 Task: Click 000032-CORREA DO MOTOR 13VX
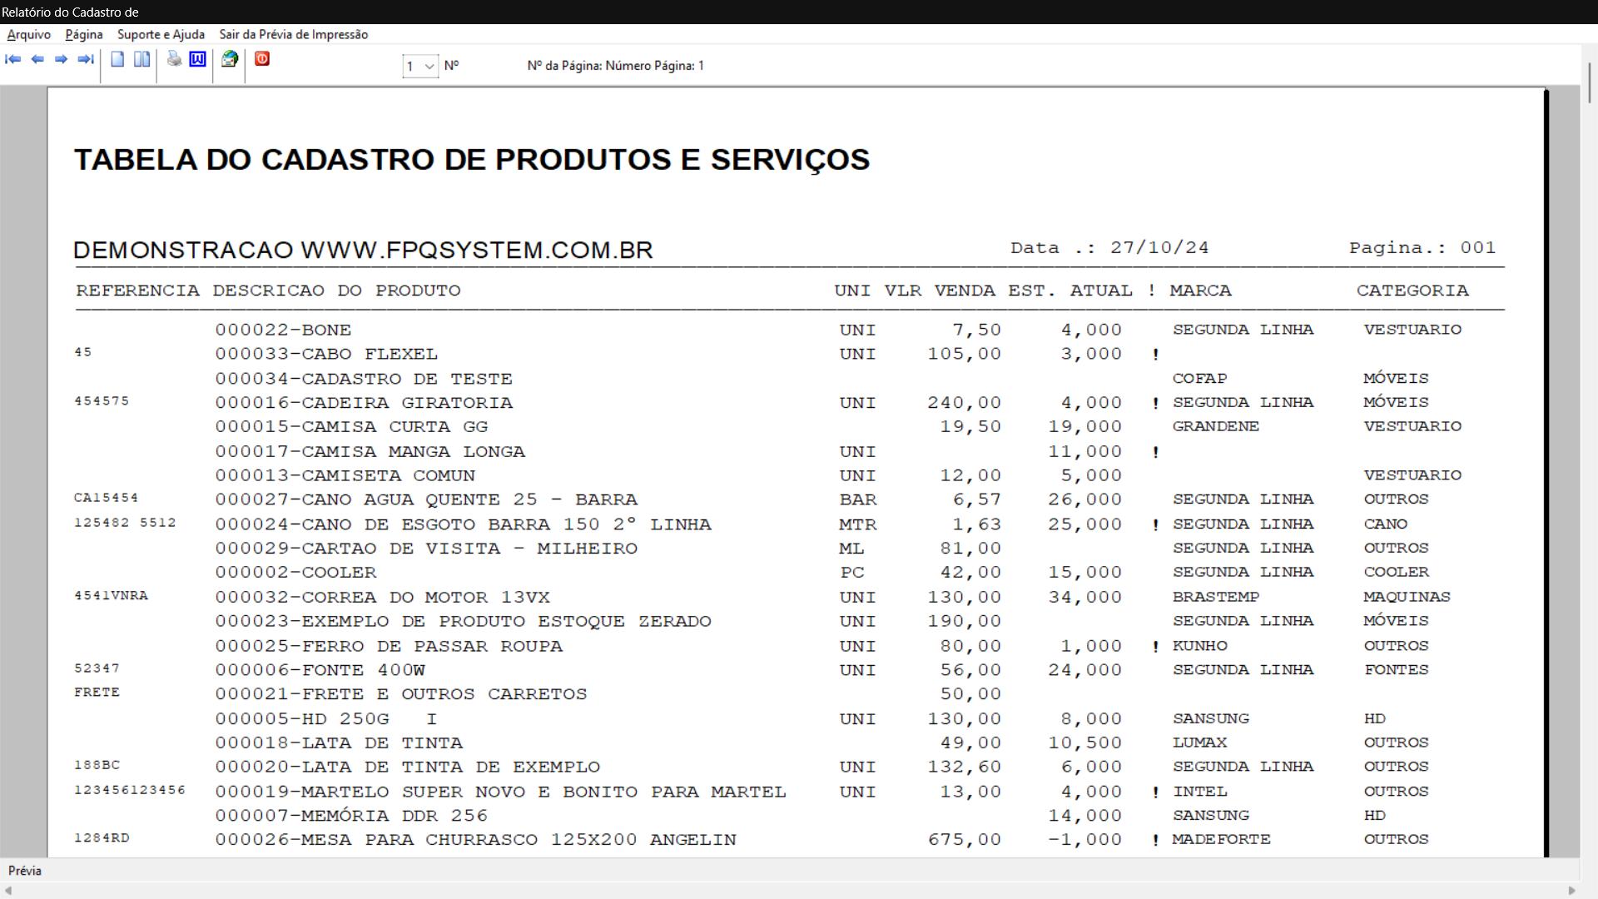click(383, 598)
